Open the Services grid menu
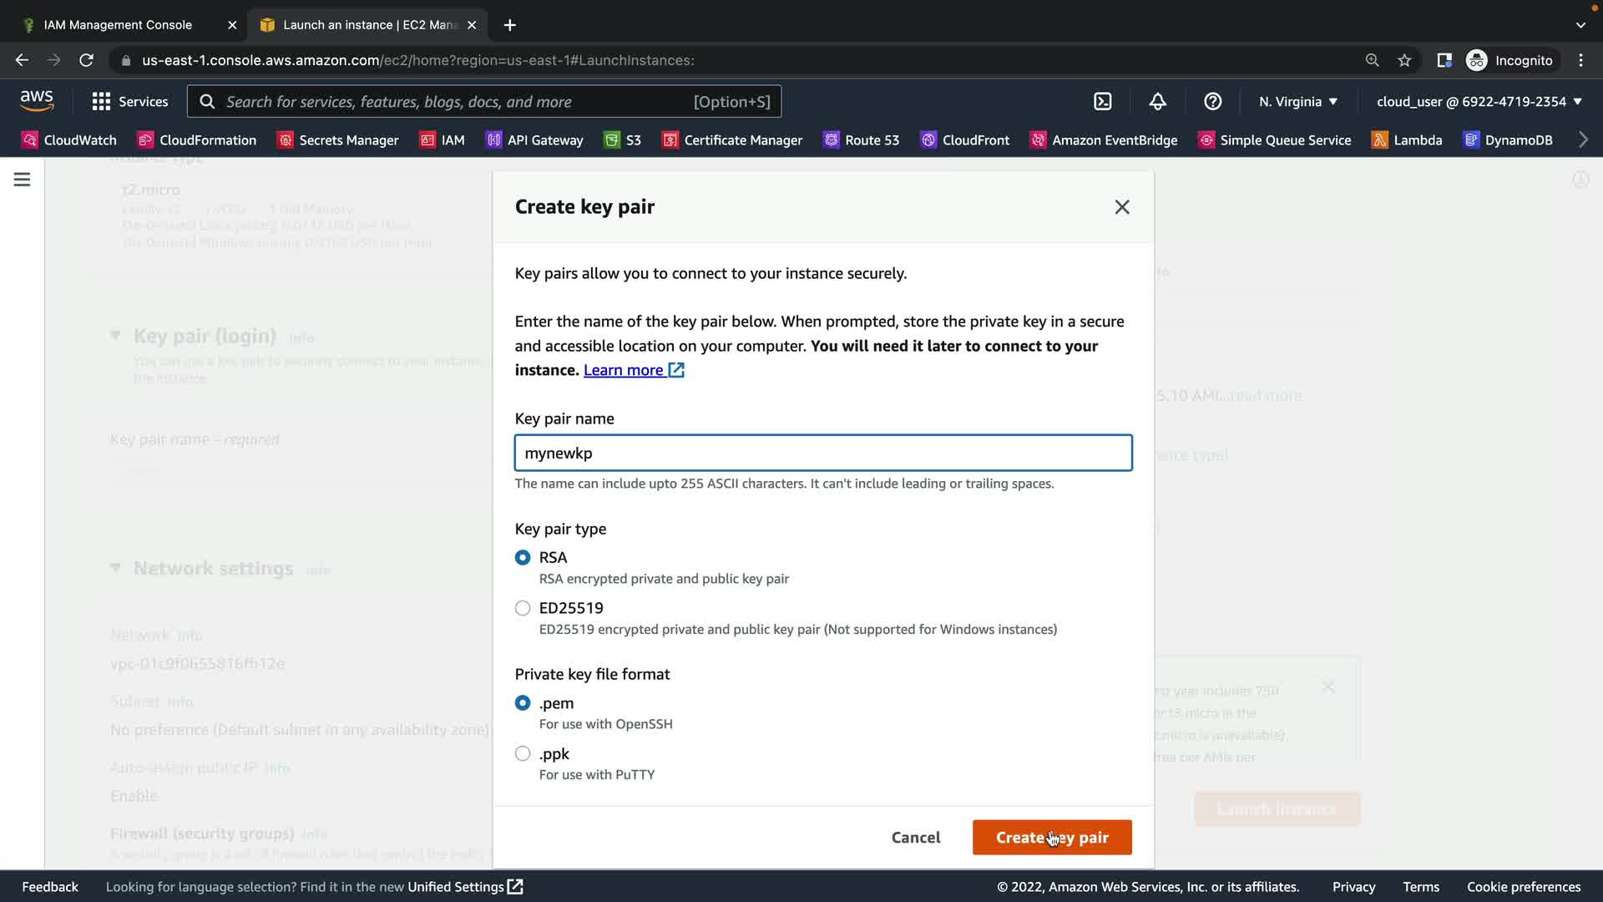The width and height of the screenshot is (1603, 902). (x=129, y=101)
